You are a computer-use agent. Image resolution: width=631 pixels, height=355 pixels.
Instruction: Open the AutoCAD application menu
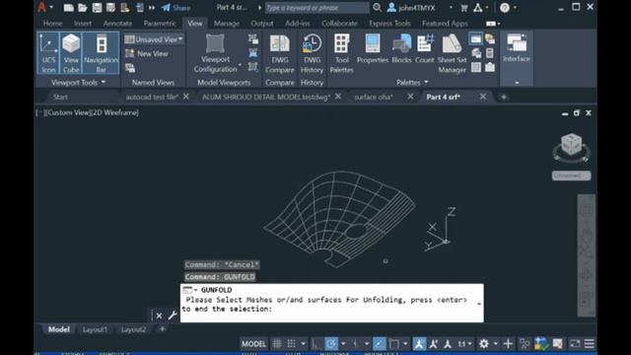[x=41, y=8]
